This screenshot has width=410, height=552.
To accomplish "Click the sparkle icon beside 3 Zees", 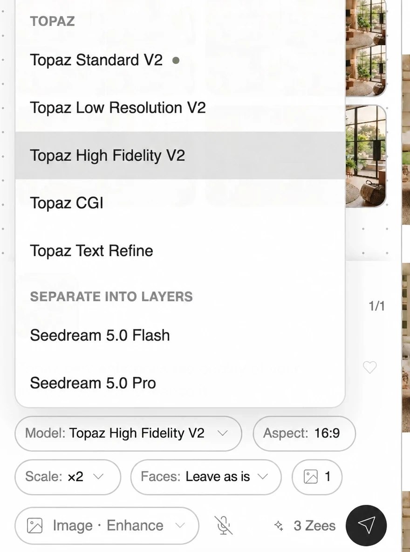I will pos(279,525).
